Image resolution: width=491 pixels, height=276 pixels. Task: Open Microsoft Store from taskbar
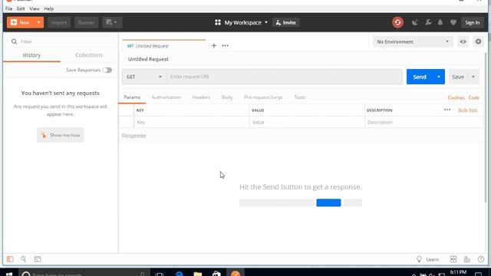click(216, 274)
